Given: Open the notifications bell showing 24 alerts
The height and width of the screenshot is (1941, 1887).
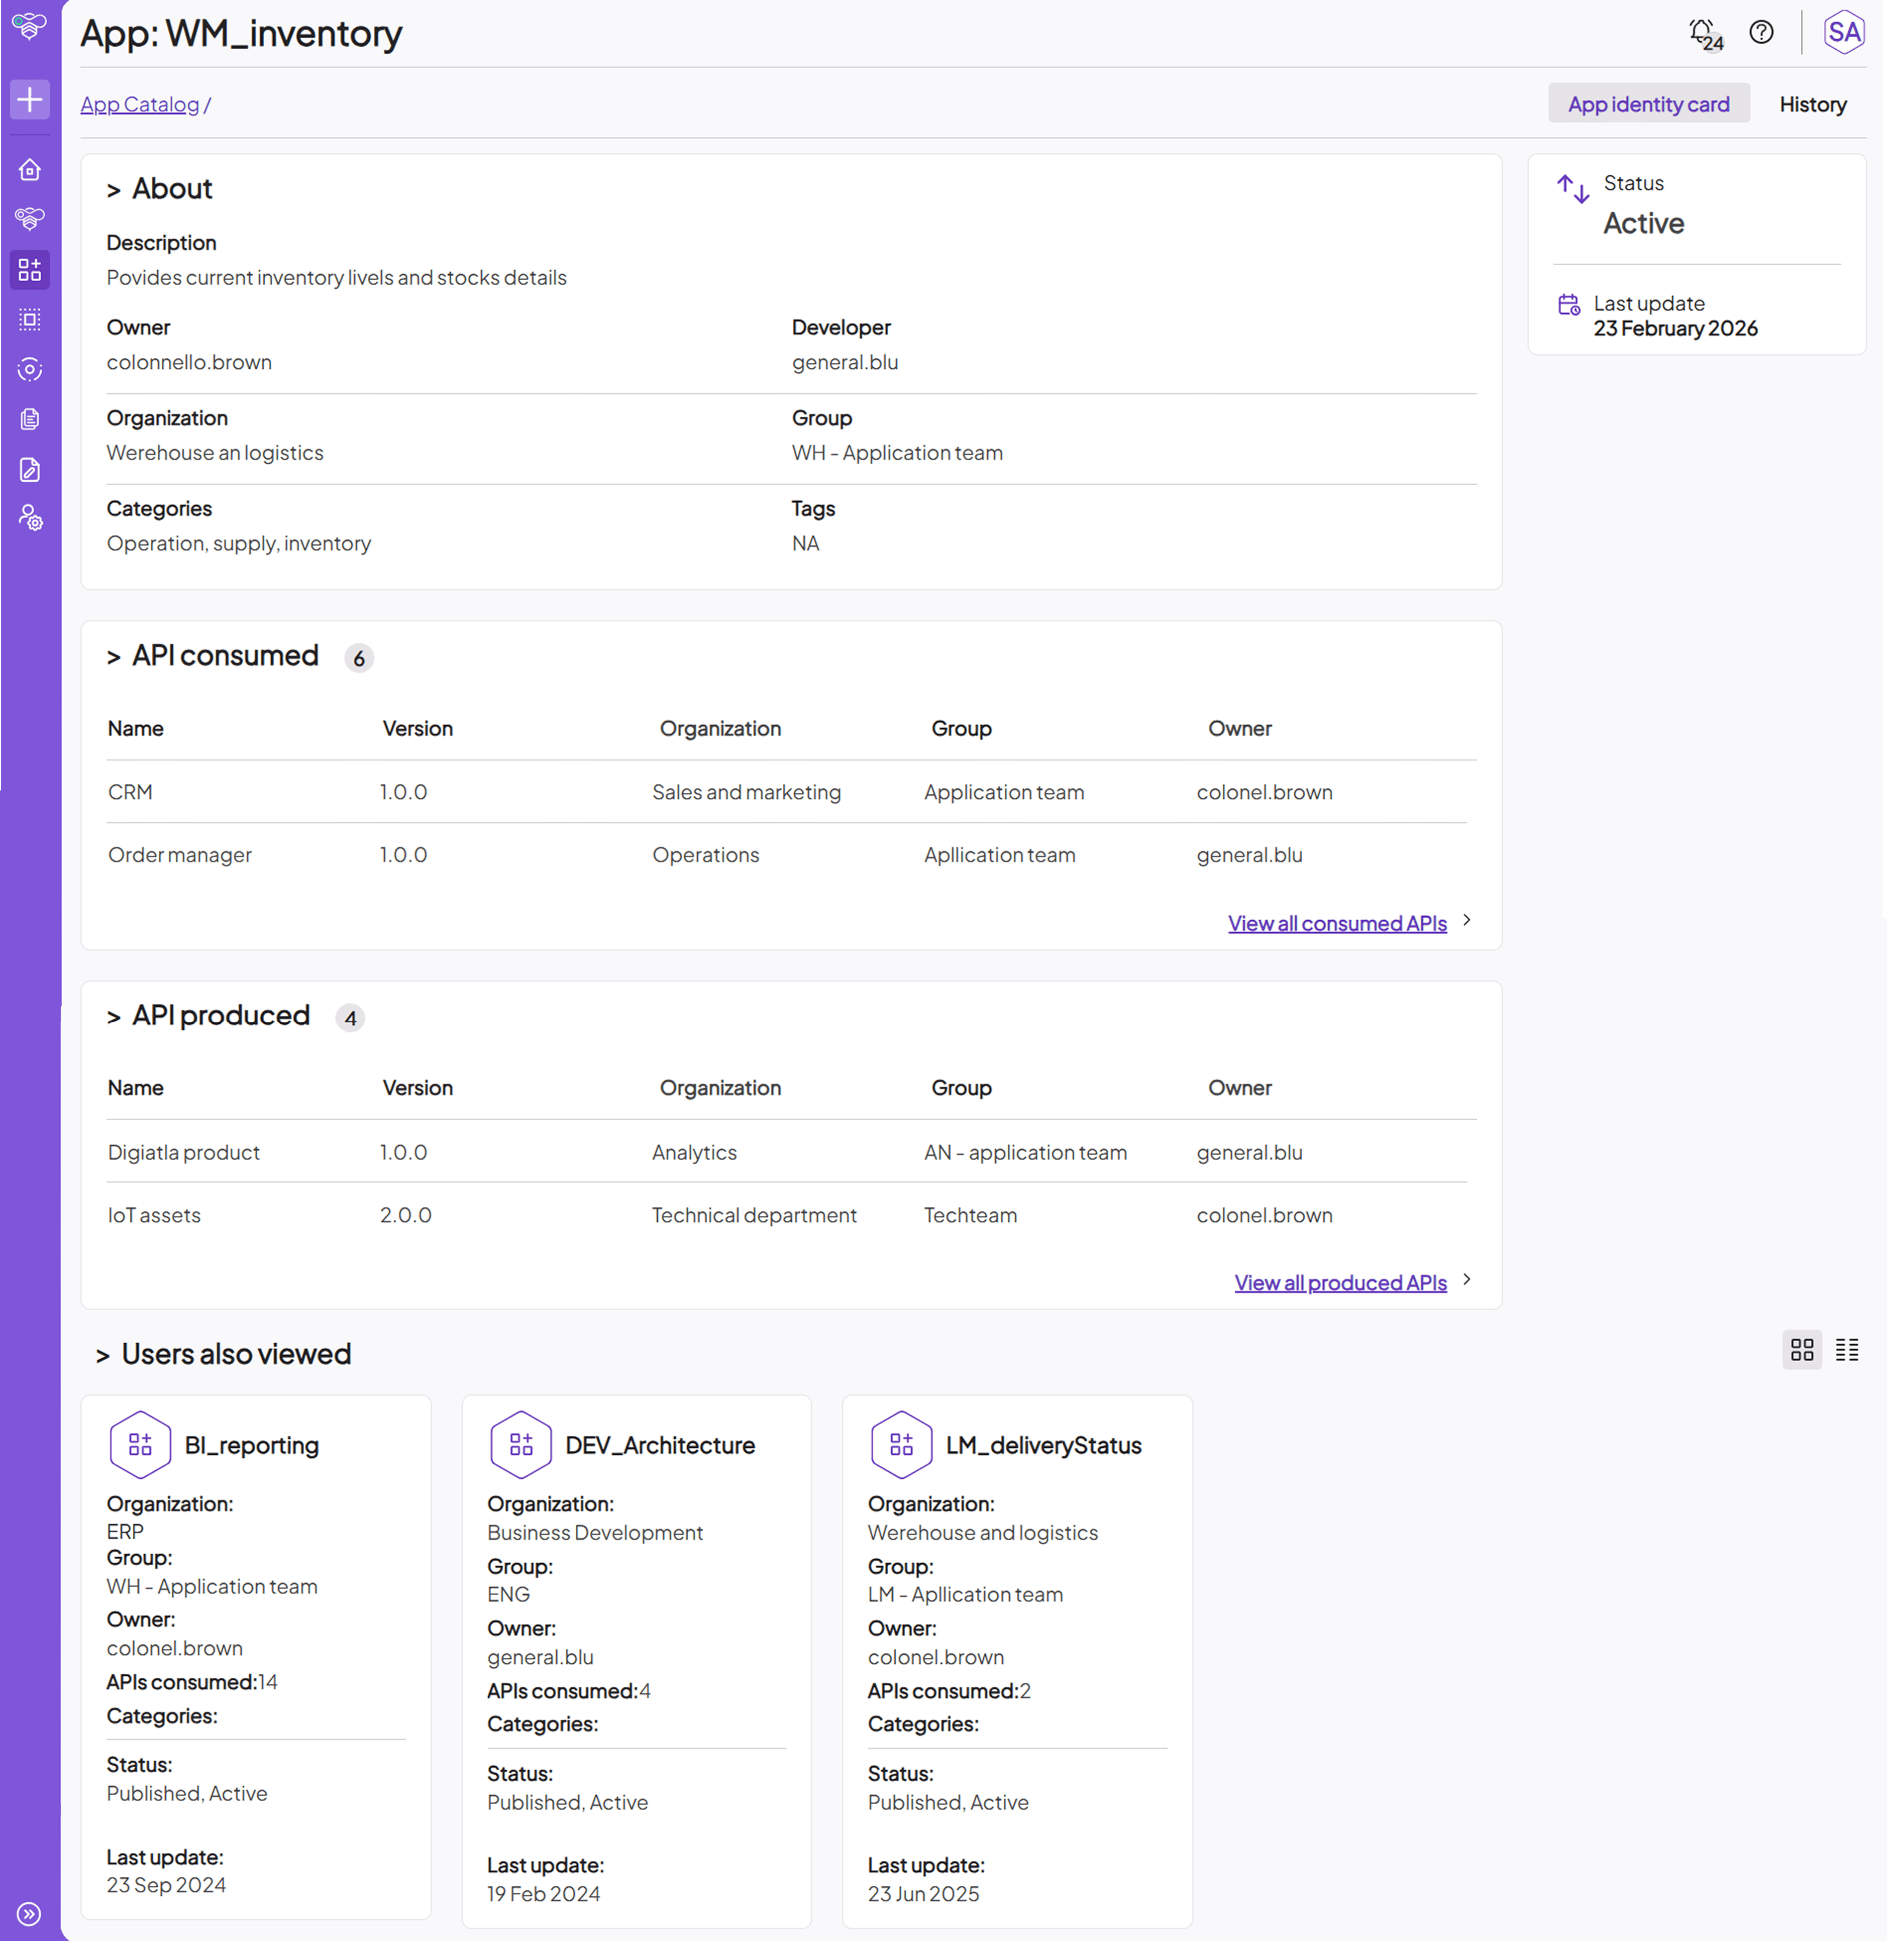Looking at the screenshot, I should pyautogui.click(x=1701, y=32).
